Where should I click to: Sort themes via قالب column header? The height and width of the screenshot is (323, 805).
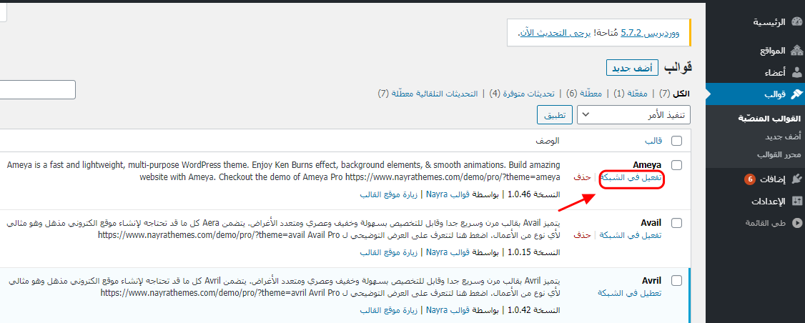[x=653, y=141]
